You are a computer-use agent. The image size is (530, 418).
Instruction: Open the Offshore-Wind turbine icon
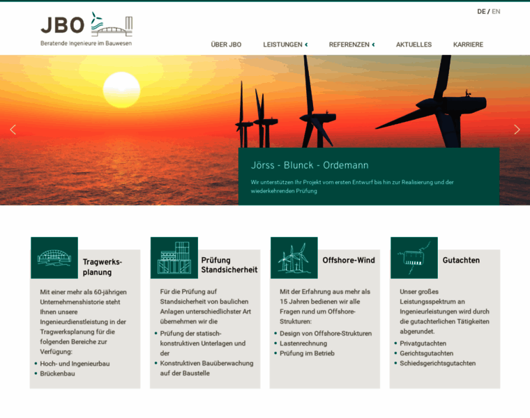click(x=294, y=258)
